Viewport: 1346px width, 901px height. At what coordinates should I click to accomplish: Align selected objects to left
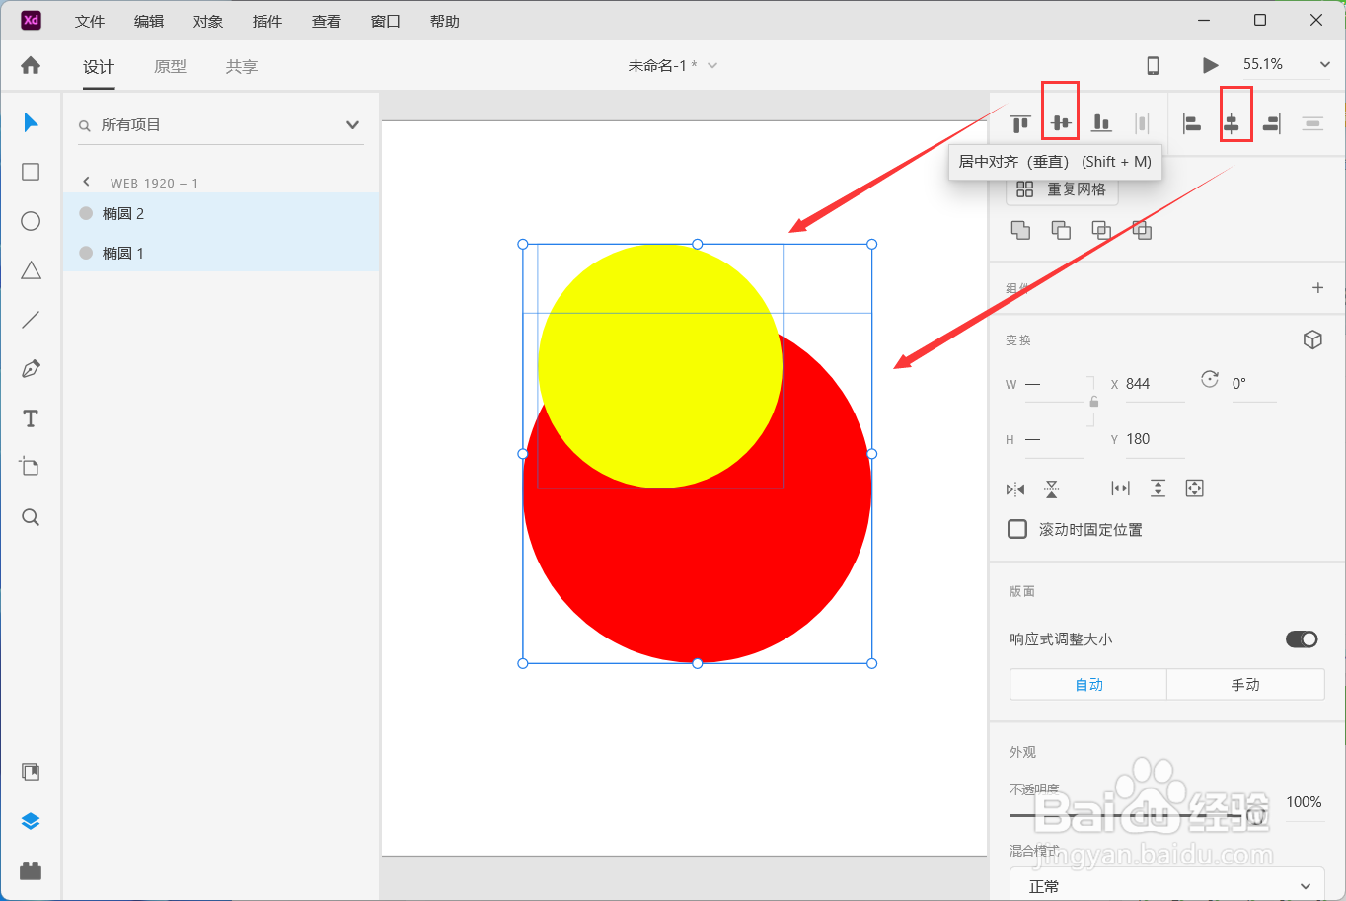(1192, 123)
